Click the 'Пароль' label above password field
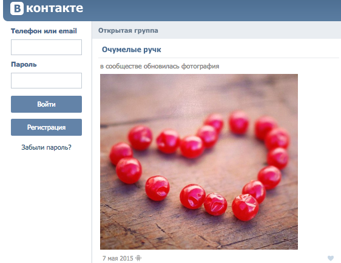 point(24,64)
